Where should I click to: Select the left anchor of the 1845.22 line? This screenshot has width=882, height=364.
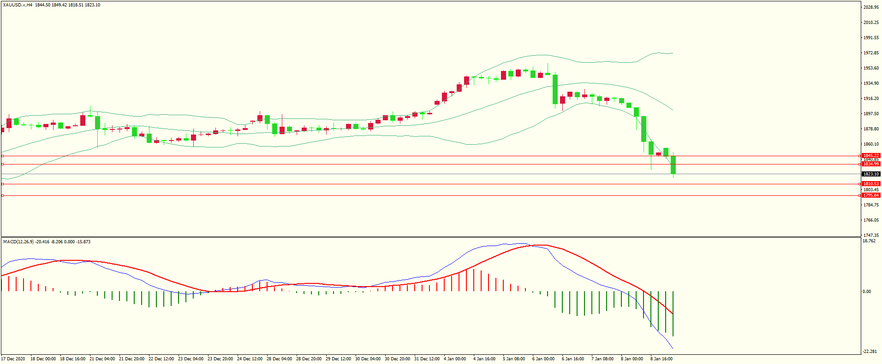tap(2, 156)
